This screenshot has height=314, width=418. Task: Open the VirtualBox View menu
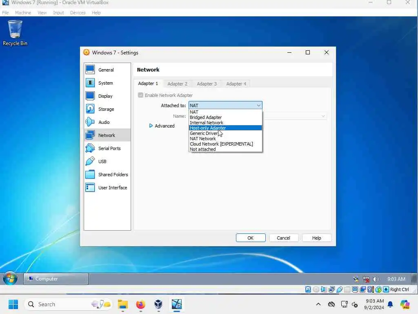(42, 13)
